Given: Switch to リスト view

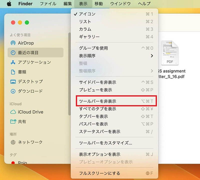Looking at the screenshot, I should 114,21.
